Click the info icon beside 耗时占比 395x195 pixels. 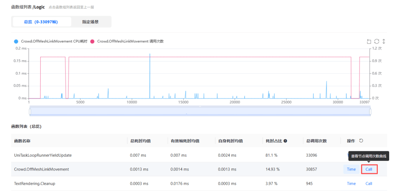(x=285, y=141)
